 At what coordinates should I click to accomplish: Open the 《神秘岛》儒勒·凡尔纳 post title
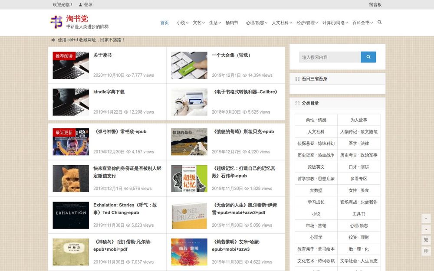[122, 245]
